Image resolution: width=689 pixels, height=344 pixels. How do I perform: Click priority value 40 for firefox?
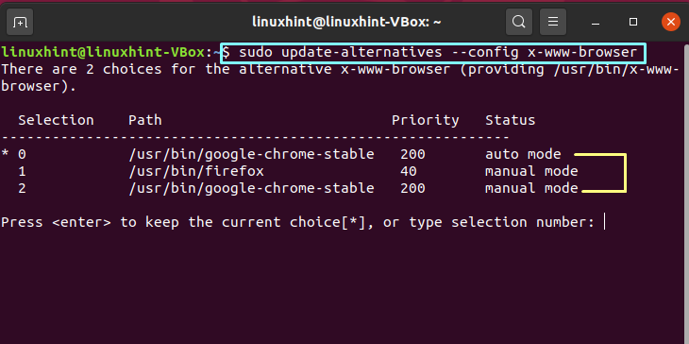pos(409,171)
